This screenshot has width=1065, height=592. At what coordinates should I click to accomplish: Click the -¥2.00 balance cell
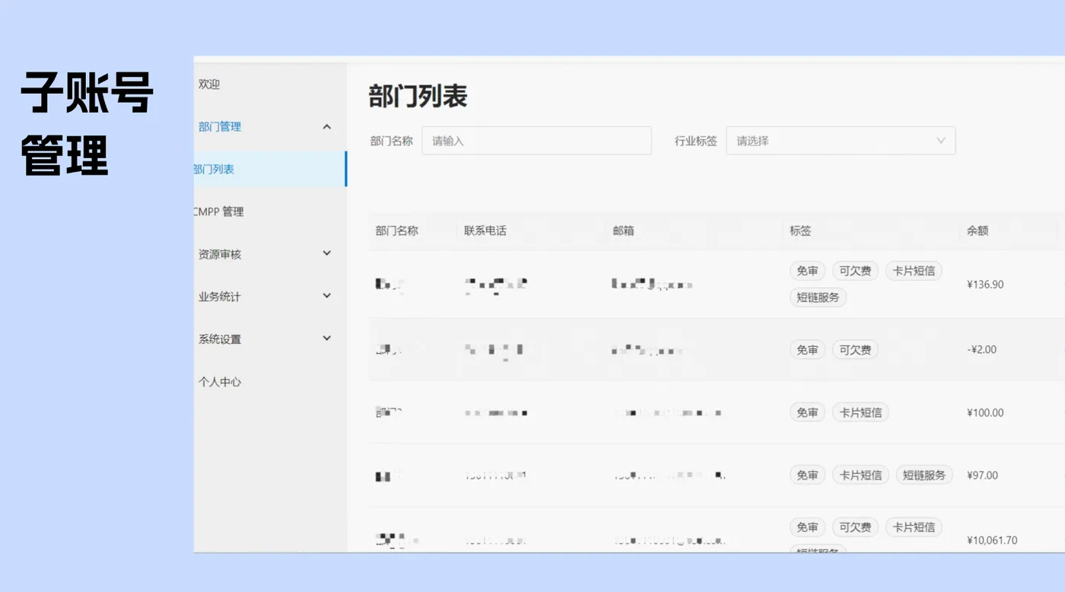(981, 350)
